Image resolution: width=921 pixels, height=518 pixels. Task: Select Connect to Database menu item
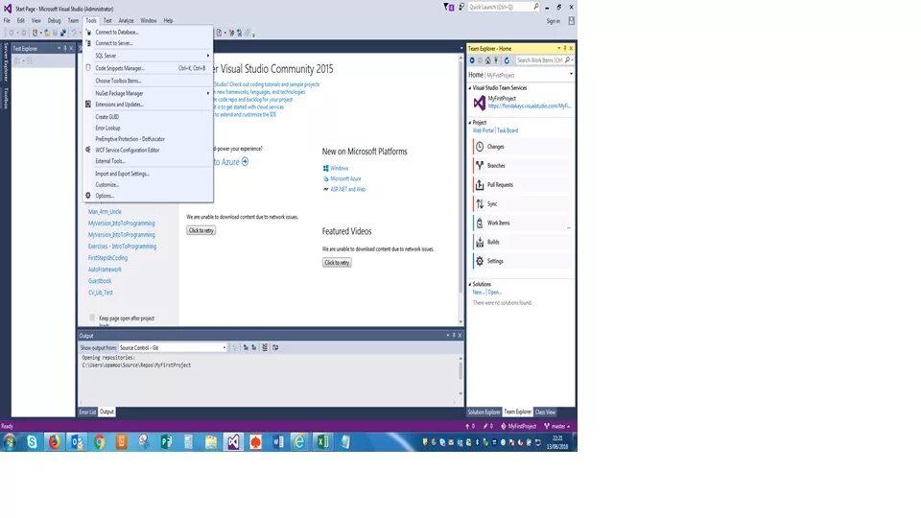tap(148, 33)
